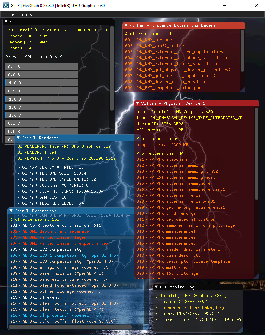265x335 pixels.
Task: Click the Vulkan Physical Device scrollbar
Action: click(256, 154)
